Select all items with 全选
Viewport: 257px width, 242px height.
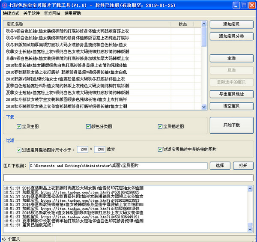click(231, 58)
